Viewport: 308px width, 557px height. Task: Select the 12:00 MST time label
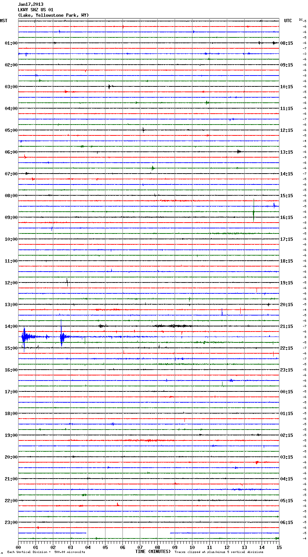pyautogui.click(x=11, y=283)
